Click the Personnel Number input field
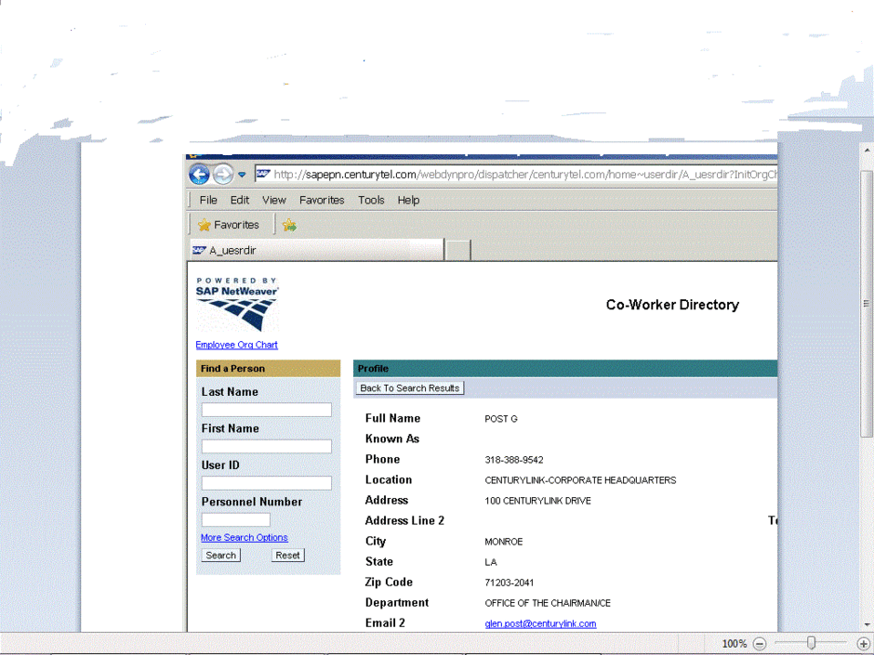874x655 pixels. coord(236,519)
